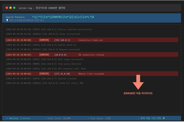
Task: Click the "Time saved" status item
Action: (100, 118)
